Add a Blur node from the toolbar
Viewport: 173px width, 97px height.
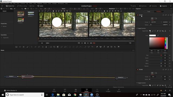[46, 47]
